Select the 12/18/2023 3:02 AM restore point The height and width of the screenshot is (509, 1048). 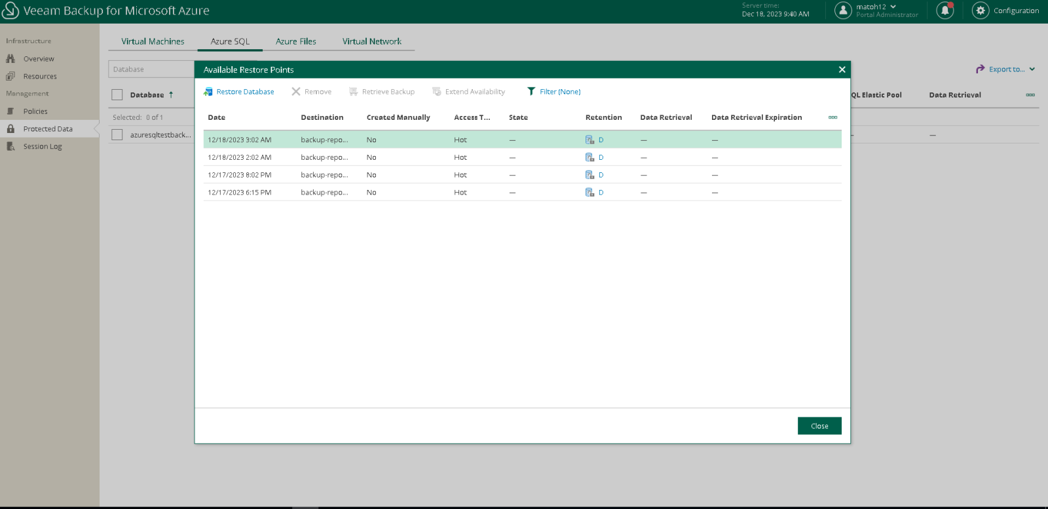pyautogui.click(x=522, y=140)
